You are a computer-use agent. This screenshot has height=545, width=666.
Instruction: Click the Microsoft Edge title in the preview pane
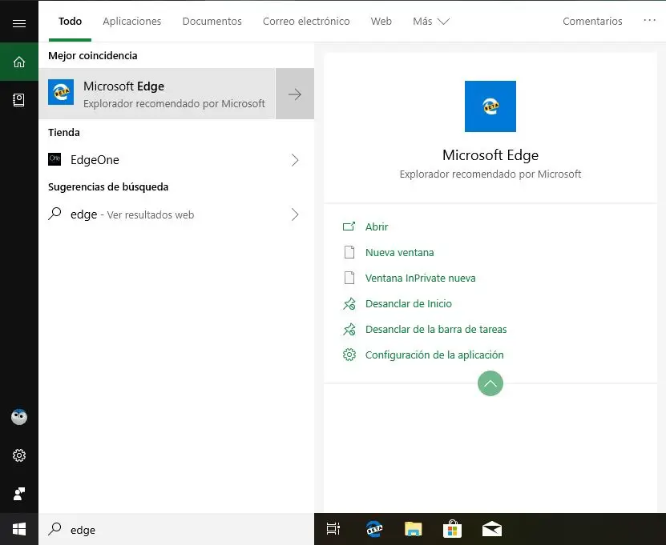(x=490, y=155)
